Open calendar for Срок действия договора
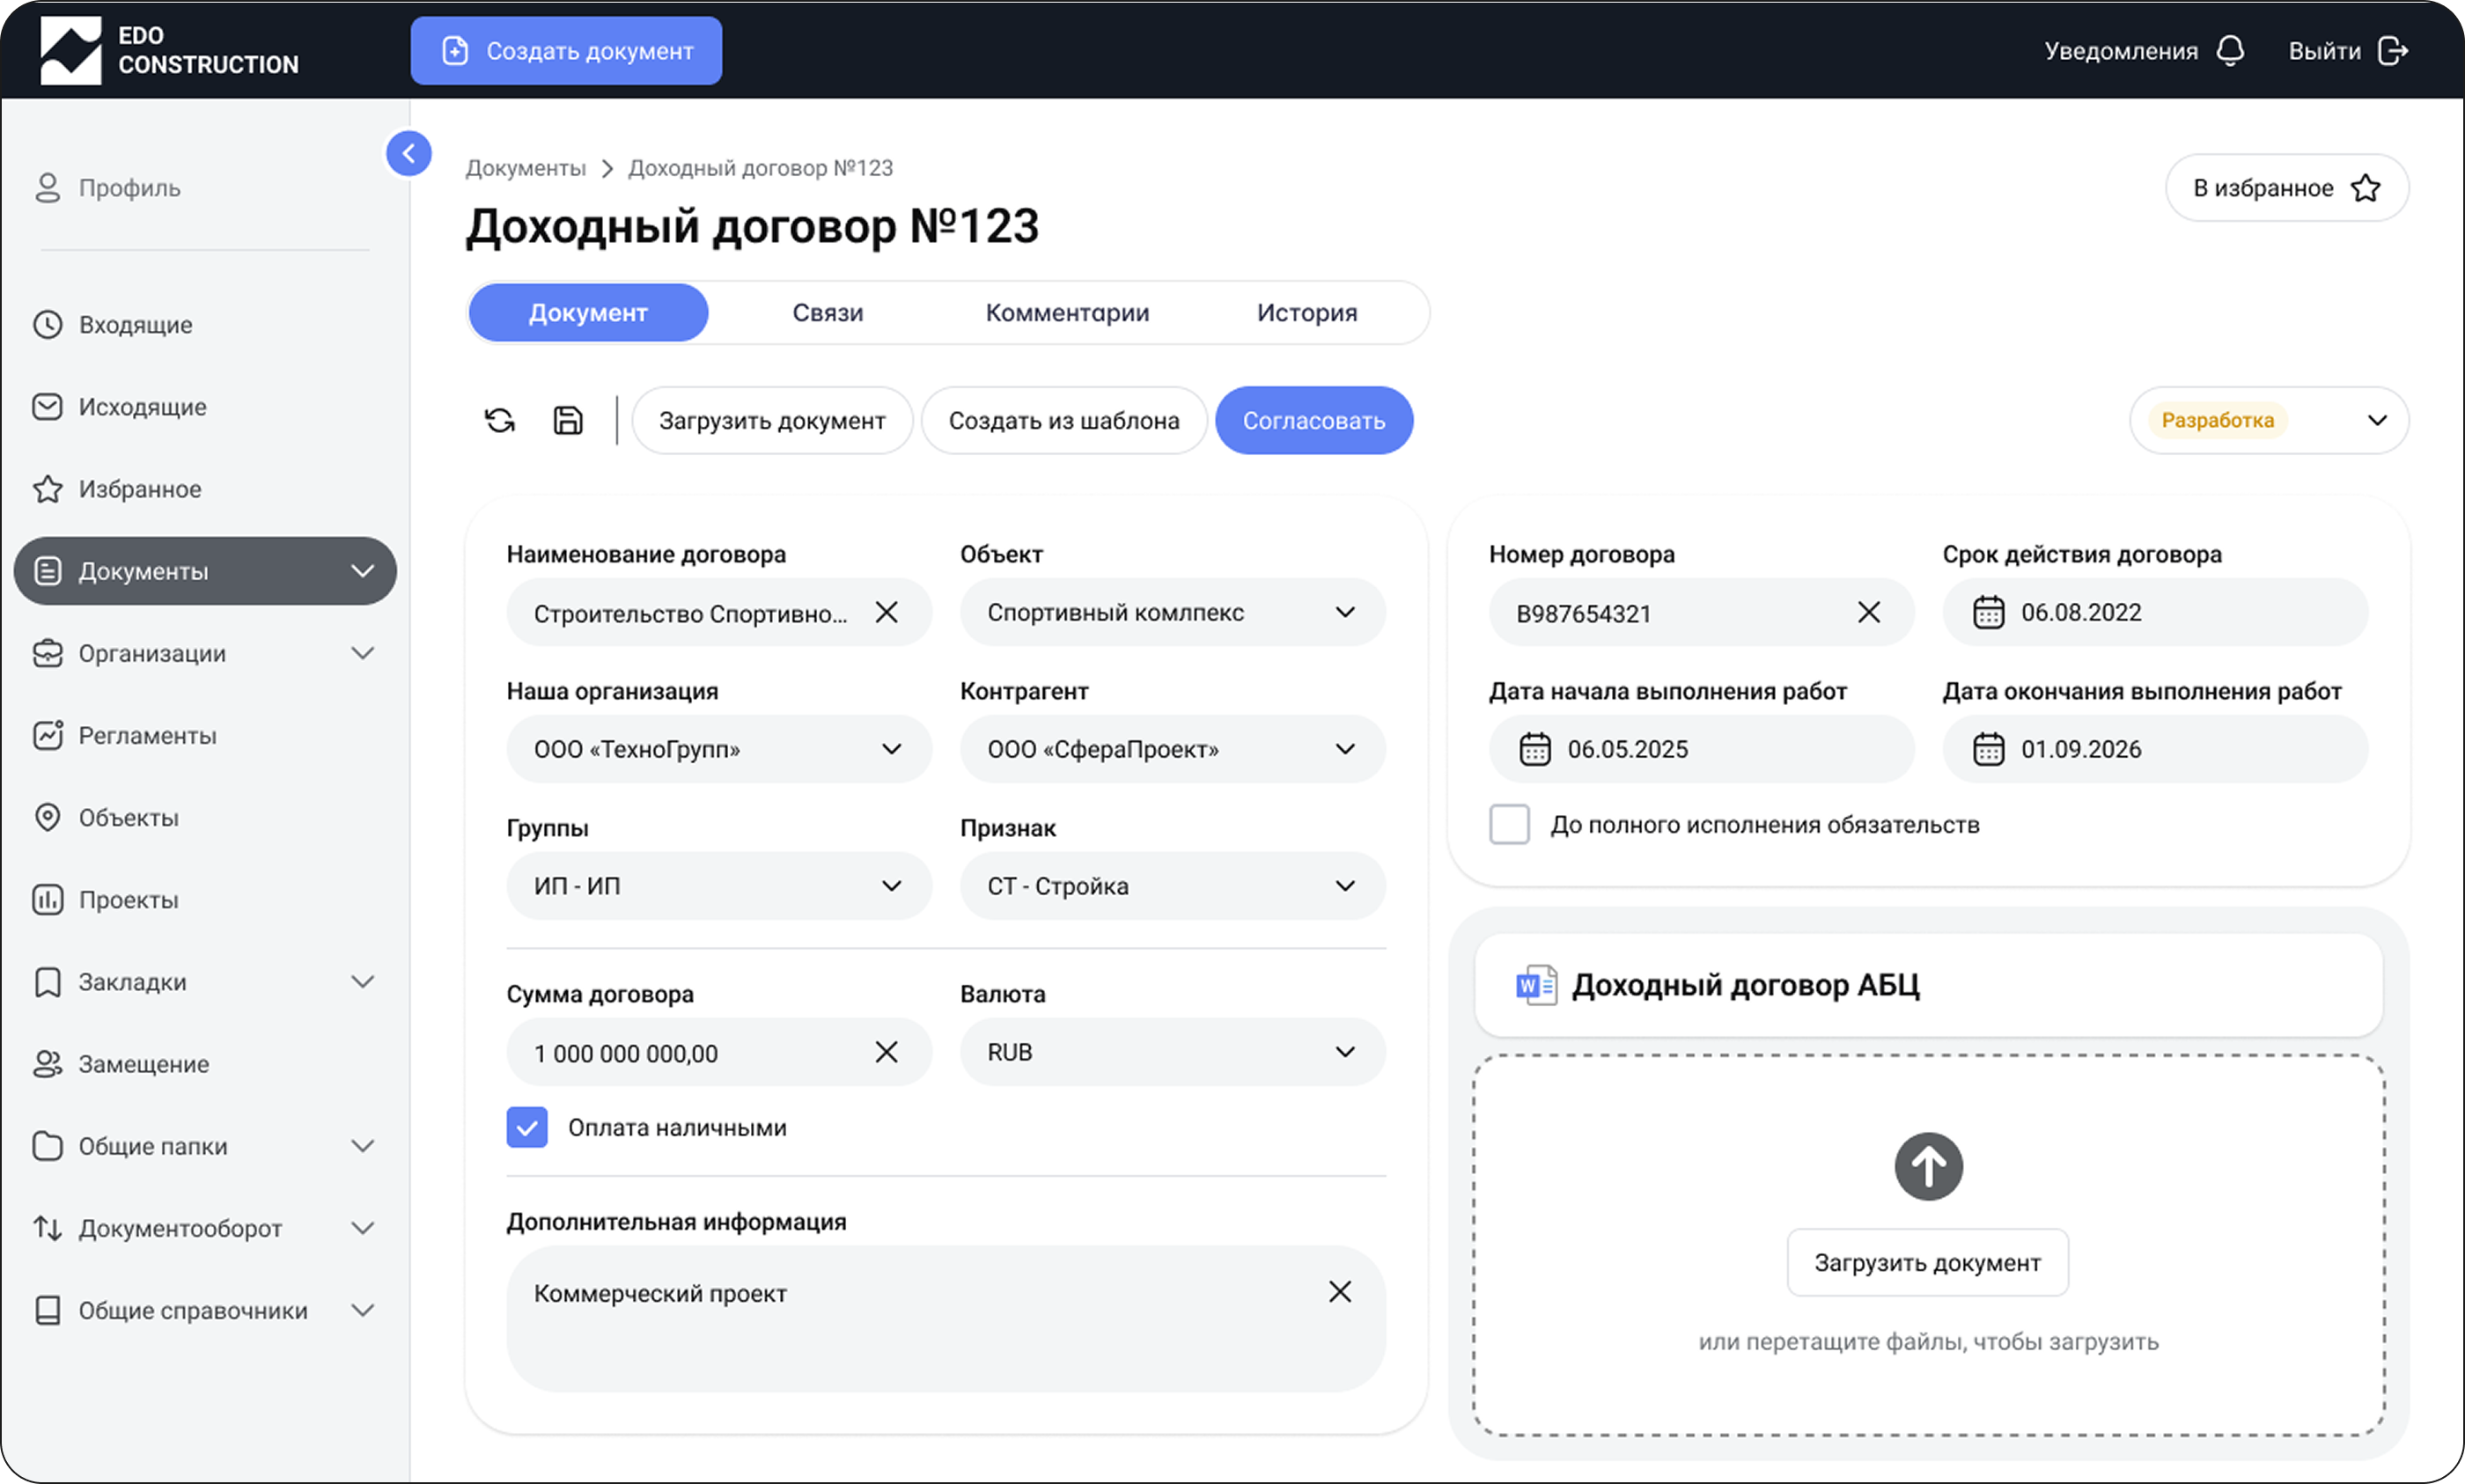 click(1988, 612)
